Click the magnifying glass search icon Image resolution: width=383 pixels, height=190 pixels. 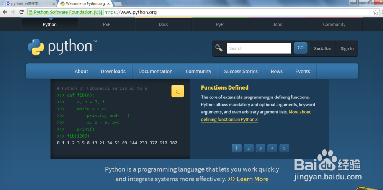(219, 48)
